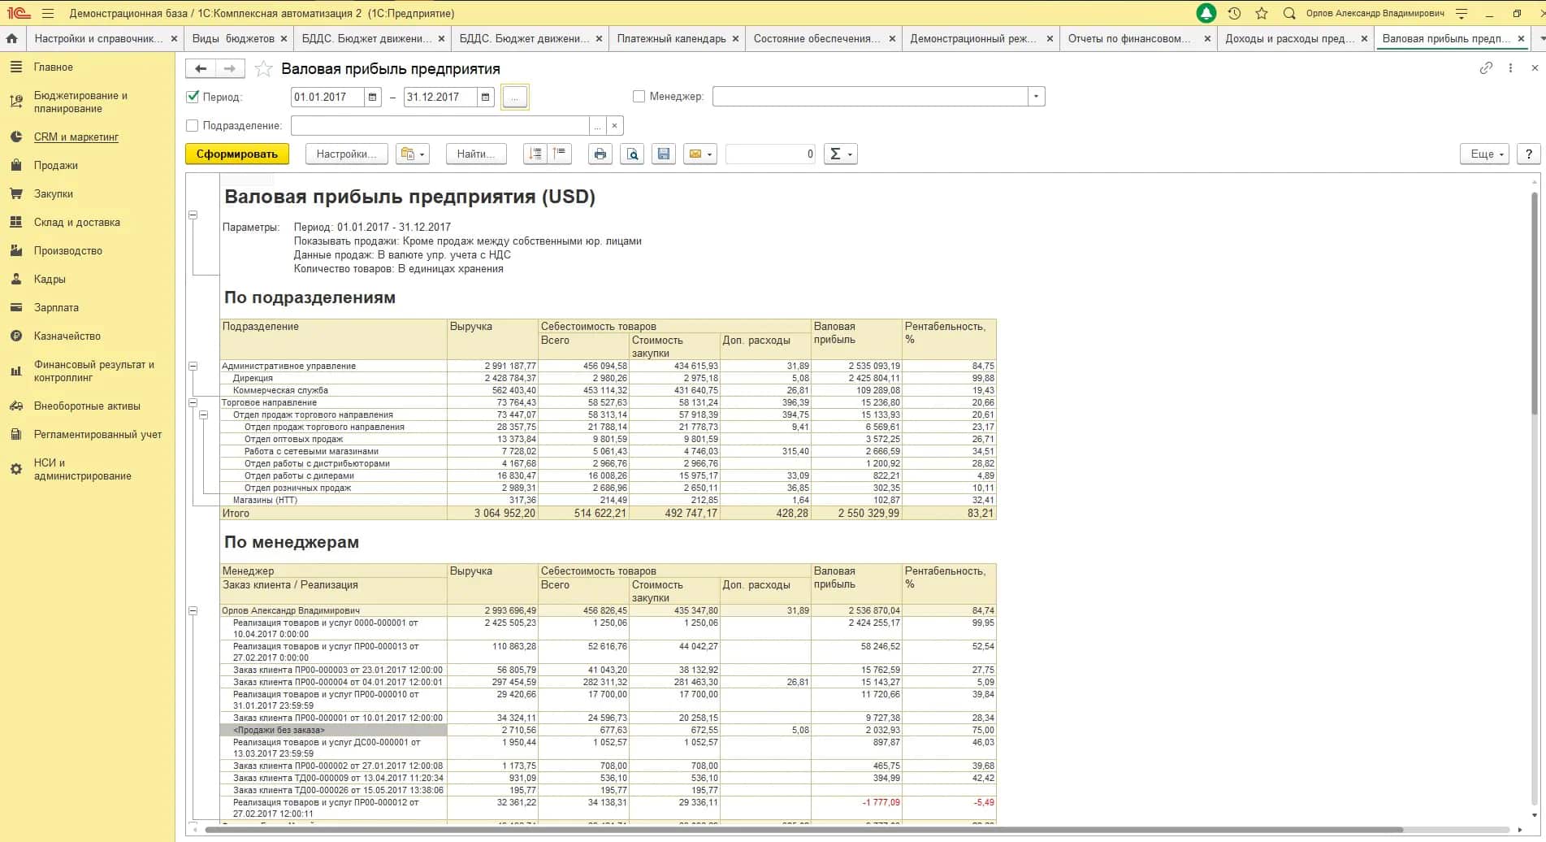Open print preview

[x=632, y=154]
